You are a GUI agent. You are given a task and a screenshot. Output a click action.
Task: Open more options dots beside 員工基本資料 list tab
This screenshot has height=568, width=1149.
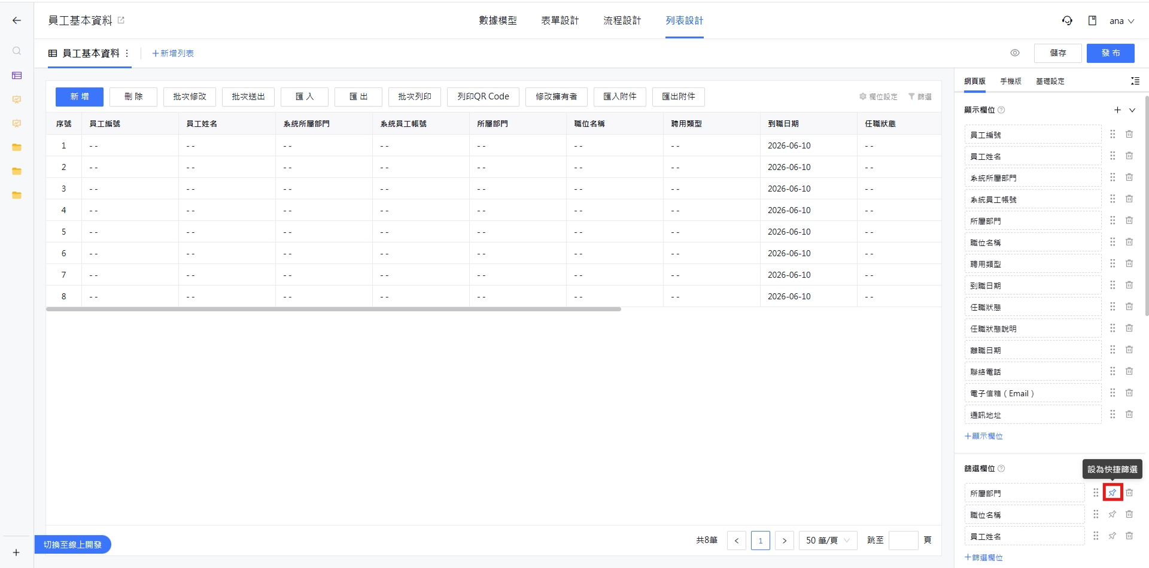pyautogui.click(x=127, y=53)
